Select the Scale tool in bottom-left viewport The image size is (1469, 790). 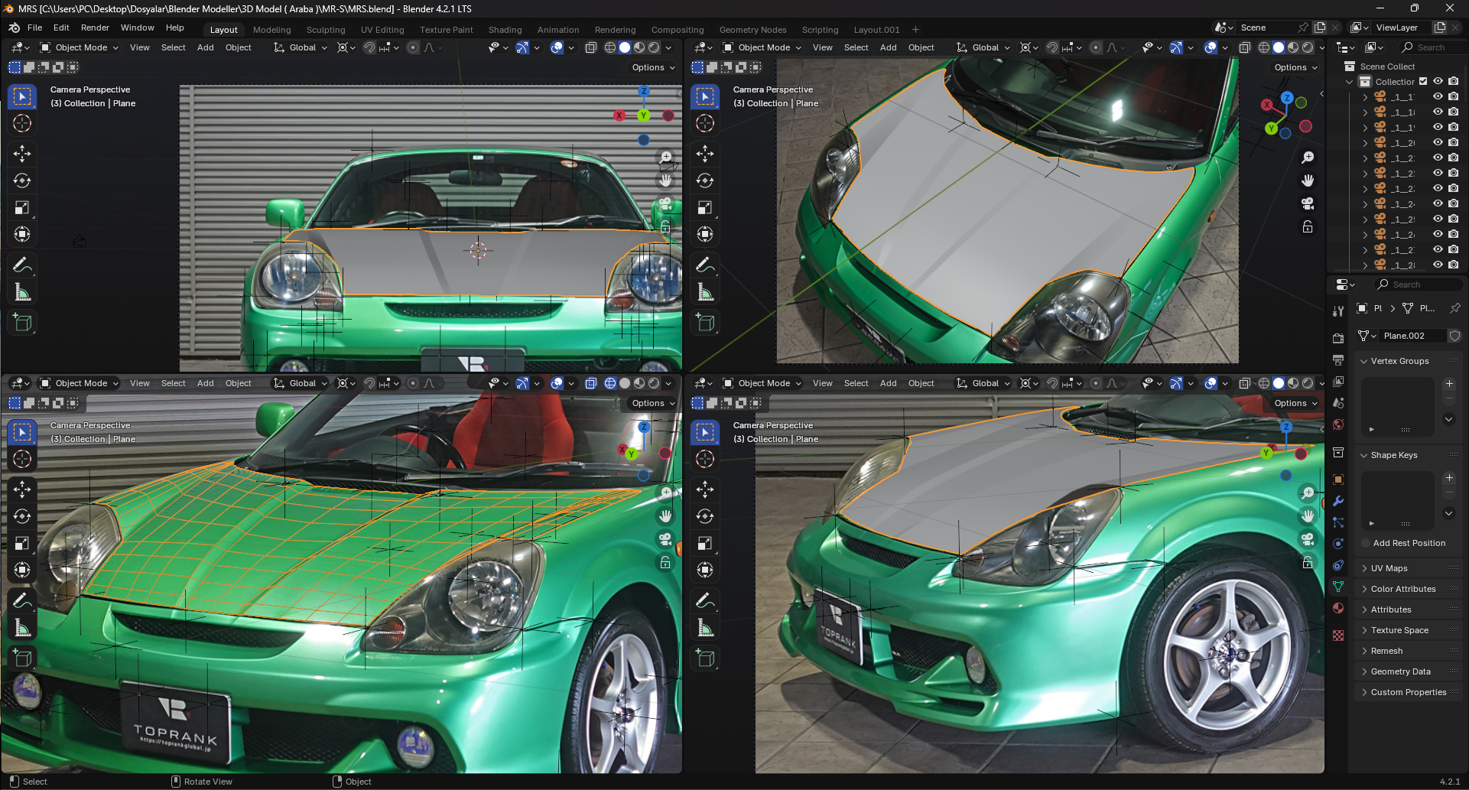click(22, 544)
